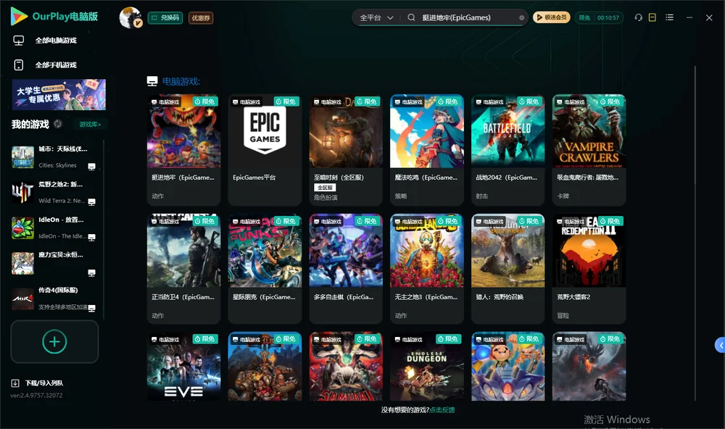Select the 正当防卫4 game card

click(184, 269)
